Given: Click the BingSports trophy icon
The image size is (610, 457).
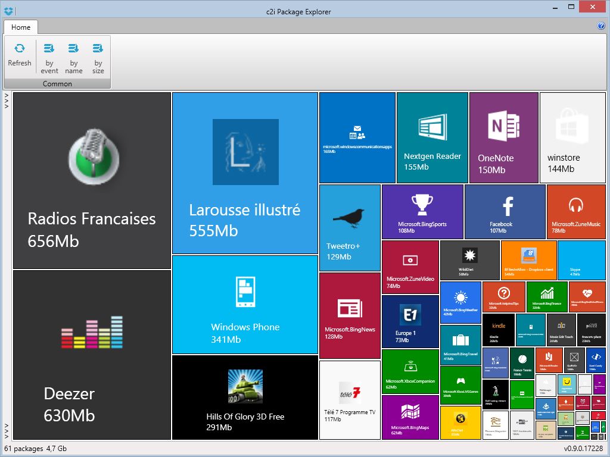Looking at the screenshot, I should click(x=422, y=205).
